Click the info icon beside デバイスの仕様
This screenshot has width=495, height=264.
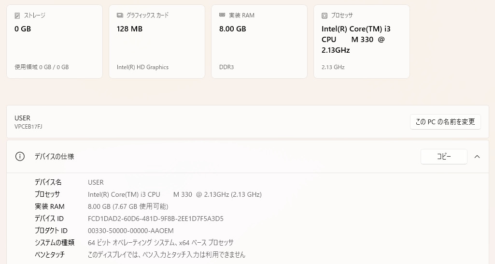(20, 157)
